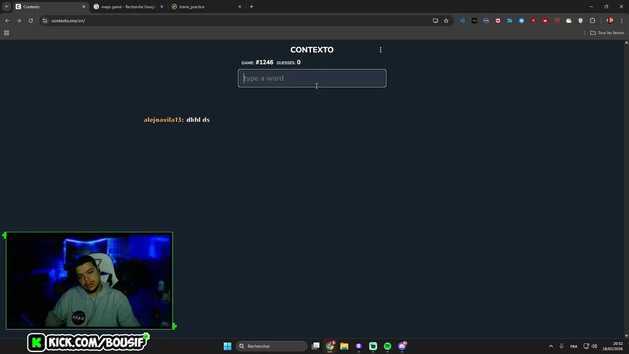The width and height of the screenshot is (629, 354).
Task: Open the Extensions puzzle-piece menu
Action: [592, 21]
